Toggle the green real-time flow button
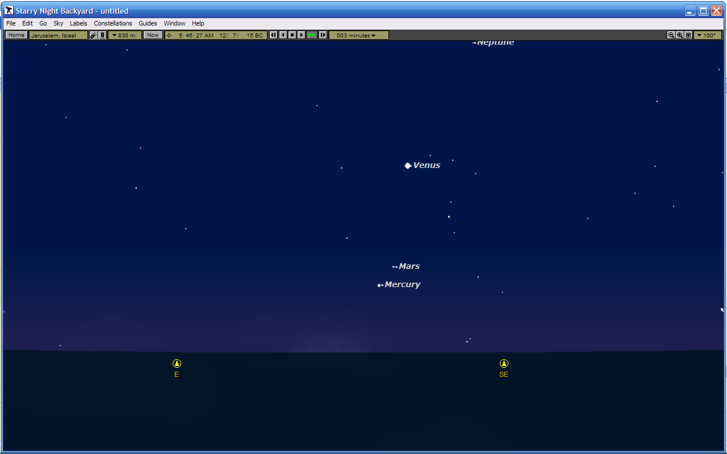This screenshot has width=727, height=454. 311,35
